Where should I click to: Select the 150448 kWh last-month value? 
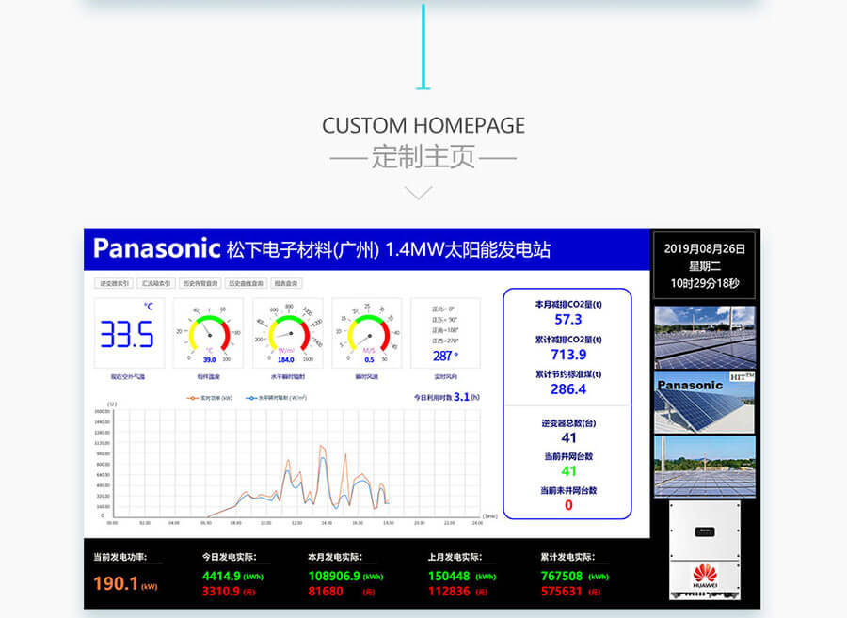[x=462, y=576]
